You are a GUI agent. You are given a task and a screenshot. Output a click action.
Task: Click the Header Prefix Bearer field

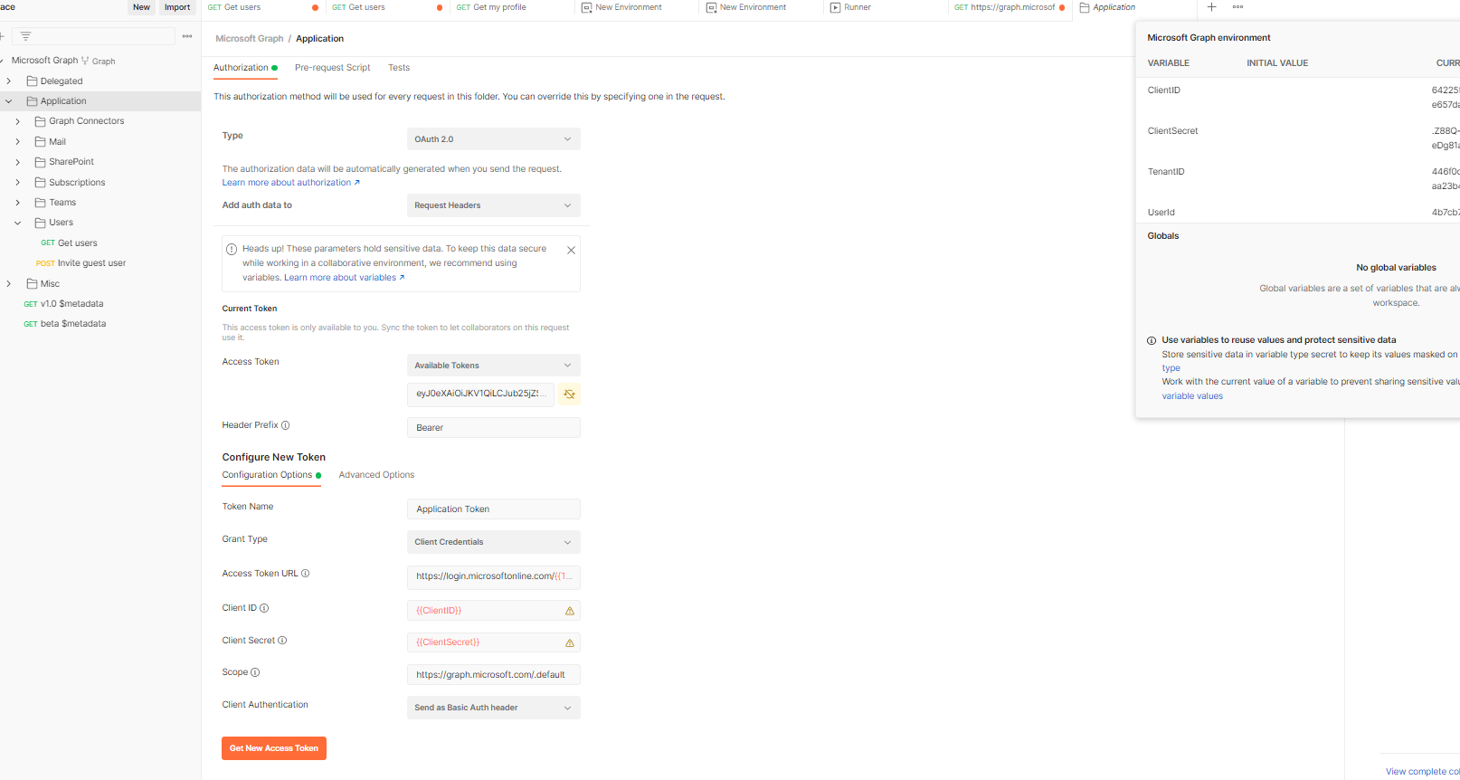tap(493, 428)
